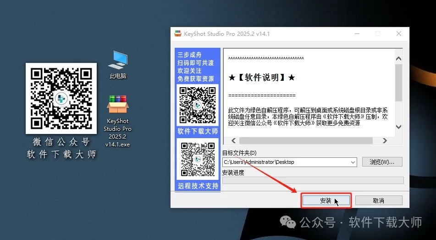Click the 此文件为绿色自解压程序 description paragraph

[x=308, y=117]
